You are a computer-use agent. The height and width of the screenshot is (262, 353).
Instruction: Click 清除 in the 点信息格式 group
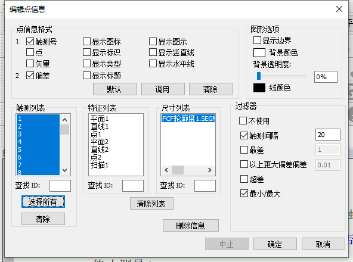click(210, 89)
